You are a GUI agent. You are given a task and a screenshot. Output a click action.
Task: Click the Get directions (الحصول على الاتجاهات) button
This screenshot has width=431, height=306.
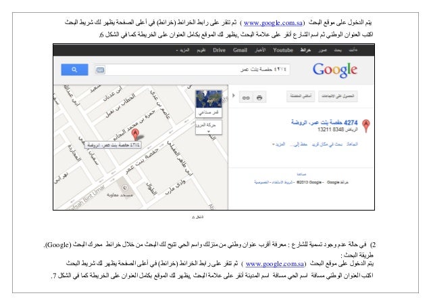(x=338, y=96)
